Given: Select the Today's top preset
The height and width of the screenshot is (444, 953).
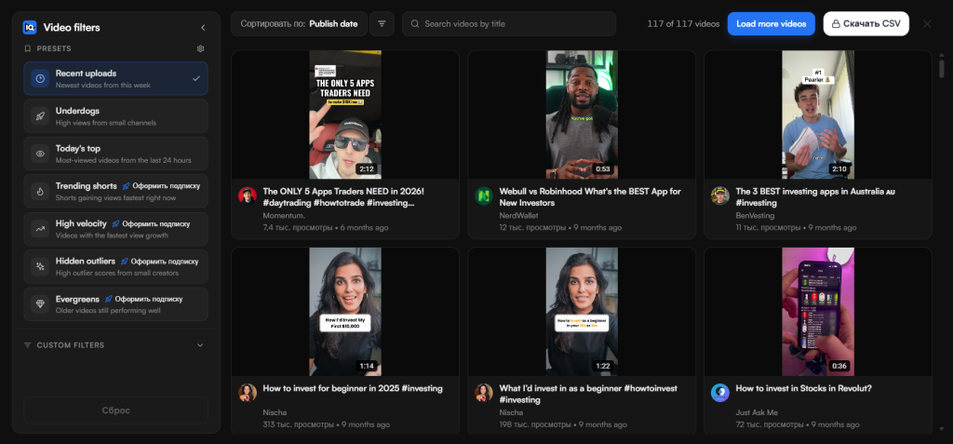Looking at the screenshot, I should (116, 154).
